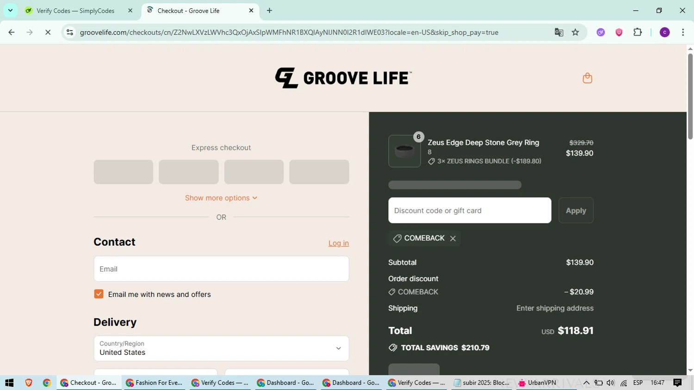Screen dimensions: 694x390
Task: Go forward in browser history
Action: tap(30, 32)
